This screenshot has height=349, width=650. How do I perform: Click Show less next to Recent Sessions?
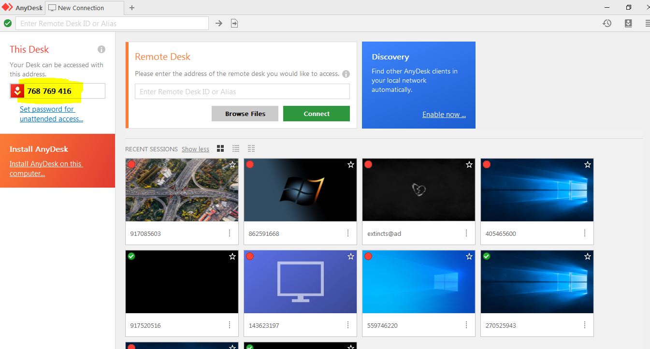tap(195, 149)
